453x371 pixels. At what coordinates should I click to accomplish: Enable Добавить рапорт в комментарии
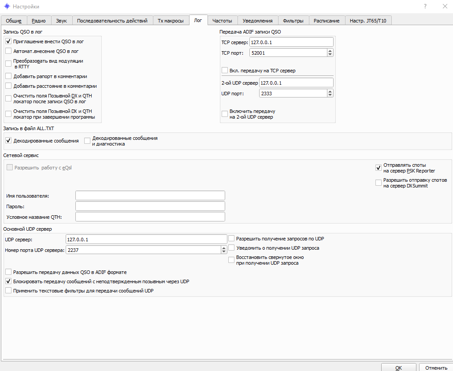[8, 76]
